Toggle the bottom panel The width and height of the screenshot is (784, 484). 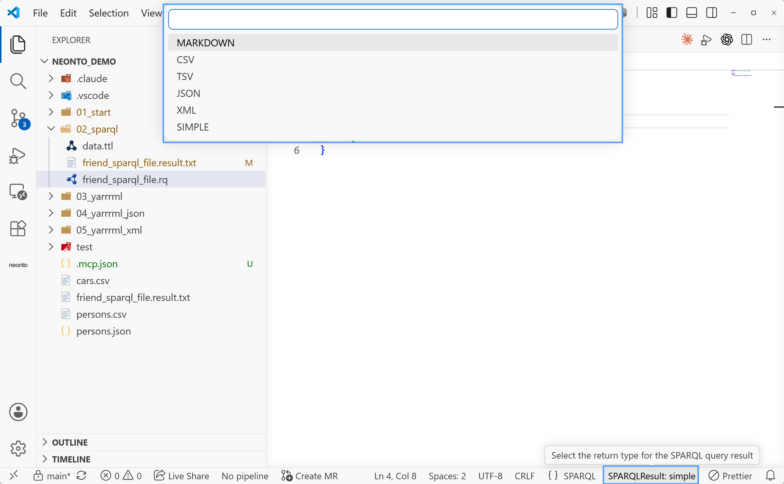[x=692, y=13]
